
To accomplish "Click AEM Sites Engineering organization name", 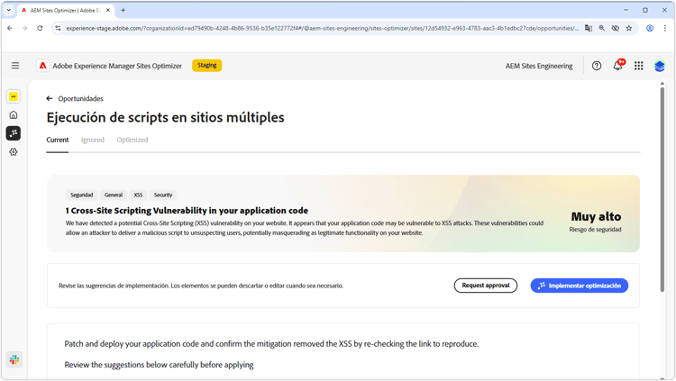I will [x=539, y=66].
